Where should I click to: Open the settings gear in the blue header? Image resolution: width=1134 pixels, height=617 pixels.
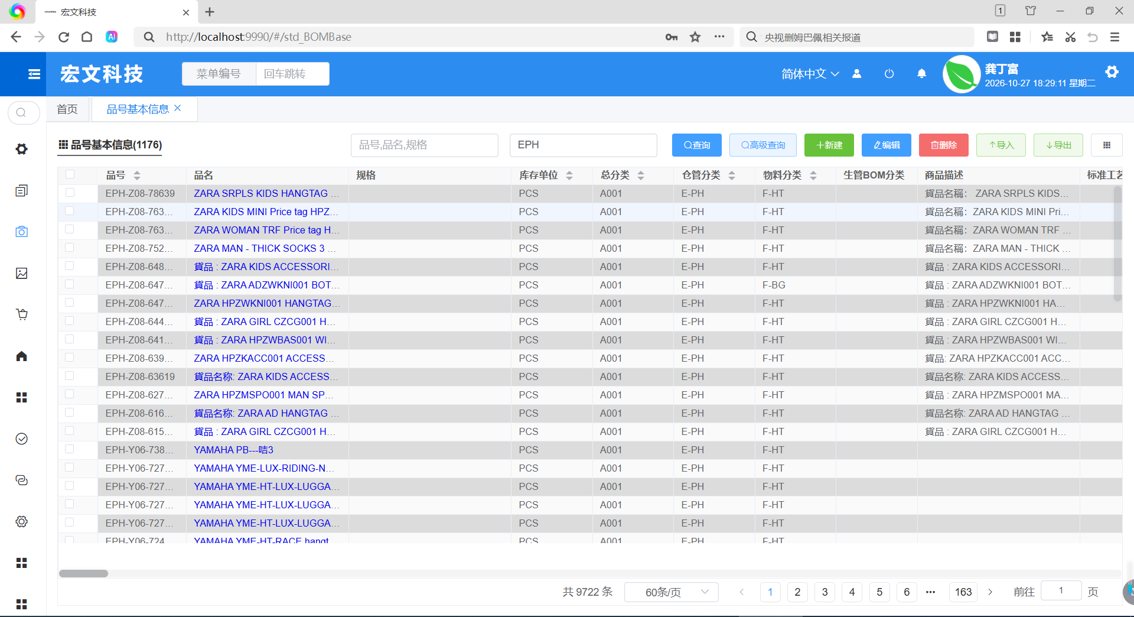click(x=1112, y=72)
